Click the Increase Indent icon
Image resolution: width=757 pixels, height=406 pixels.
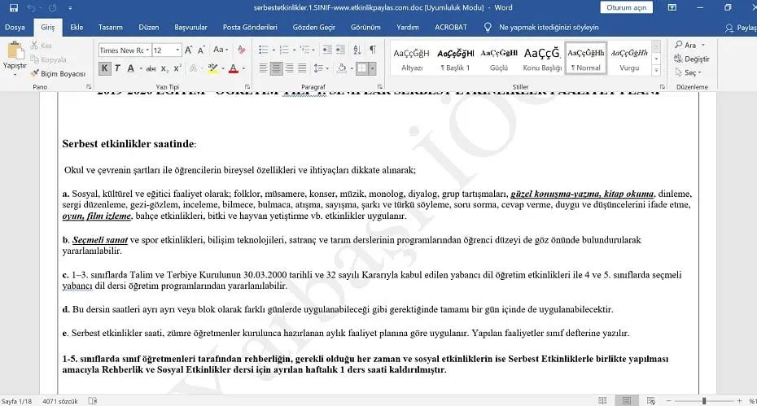tap(340, 50)
